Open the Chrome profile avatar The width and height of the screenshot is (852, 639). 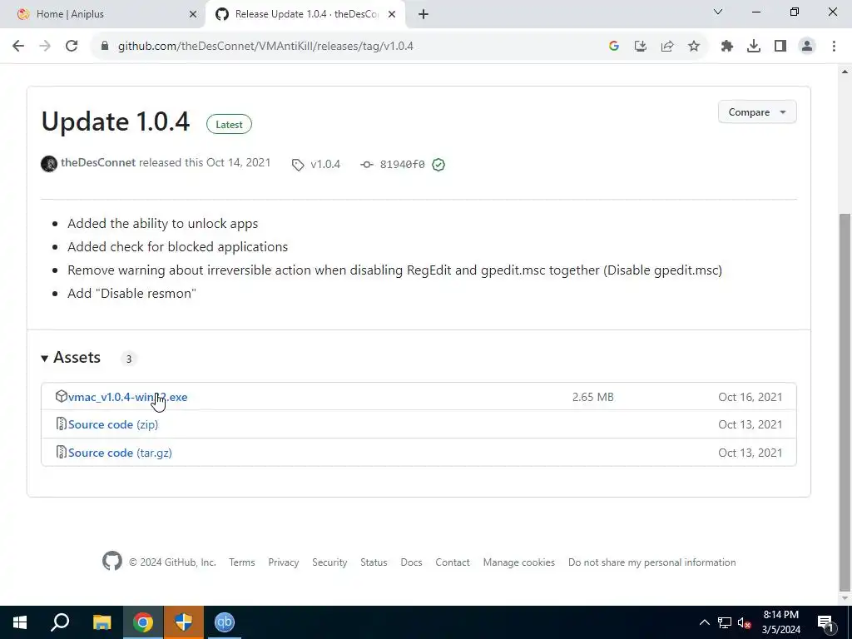click(x=807, y=47)
